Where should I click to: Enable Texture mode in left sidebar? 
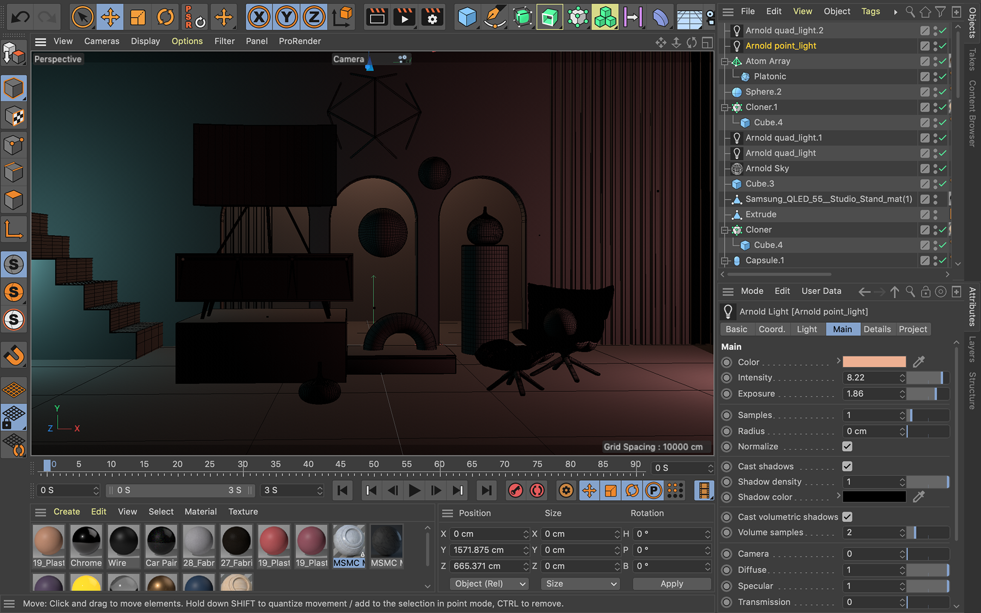14,117
